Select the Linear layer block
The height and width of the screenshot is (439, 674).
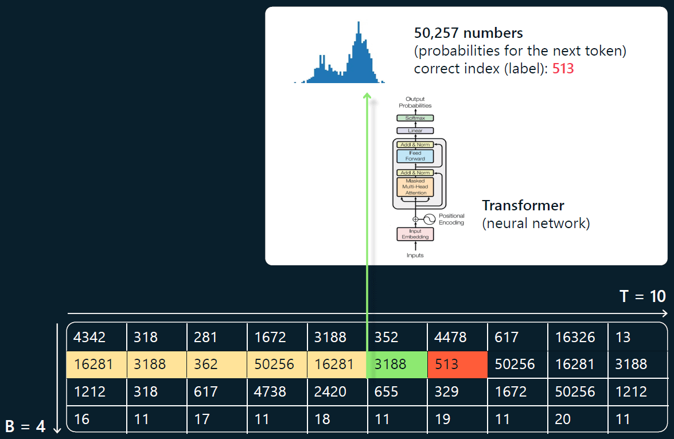pos(415,131)
